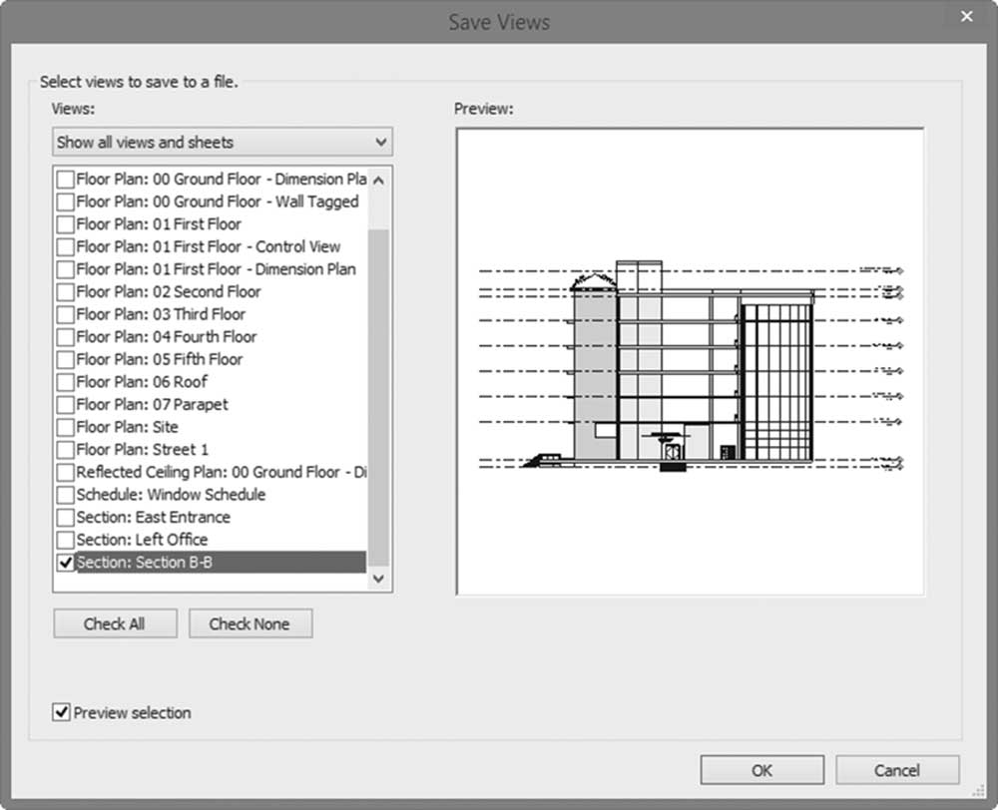Click the views list scroll up arrow
This screenshot has width=998, height=810.
click(x=378, y=181)
